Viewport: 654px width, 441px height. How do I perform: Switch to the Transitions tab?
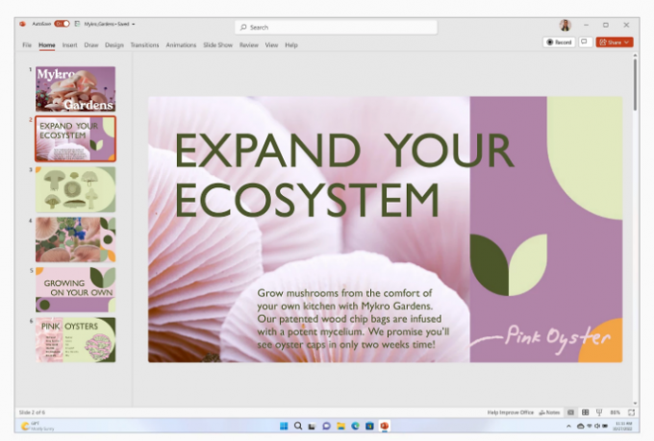click(x=144, y=45)
